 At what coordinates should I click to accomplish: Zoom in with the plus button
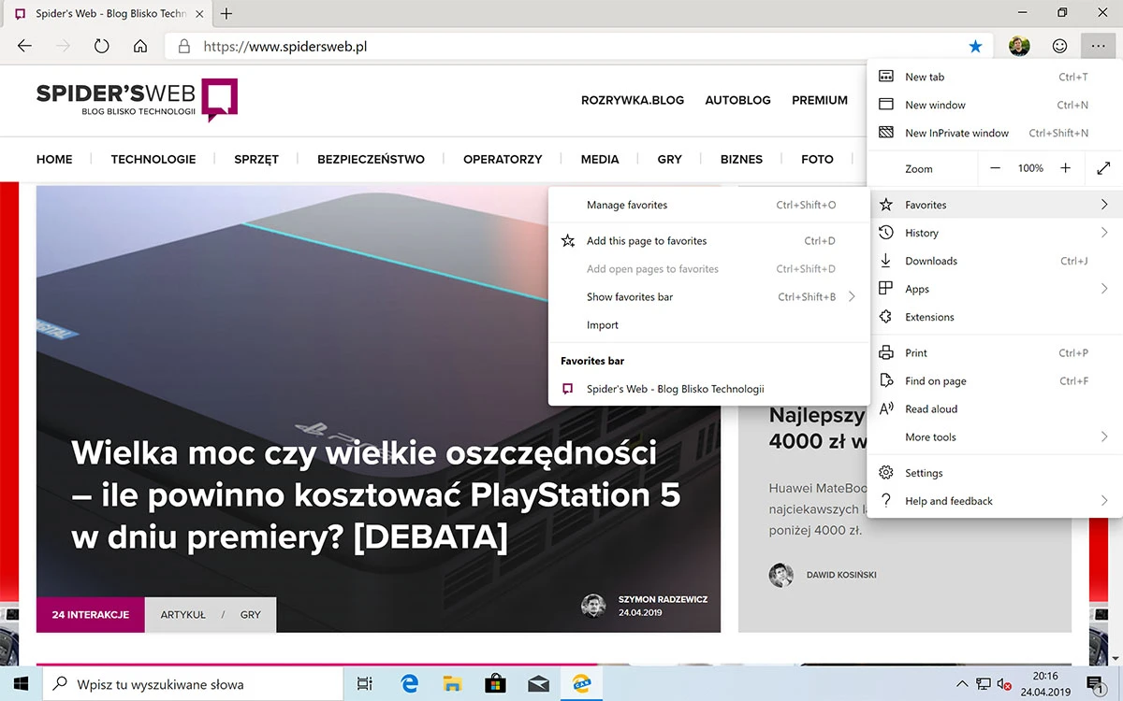[1065, 168]
